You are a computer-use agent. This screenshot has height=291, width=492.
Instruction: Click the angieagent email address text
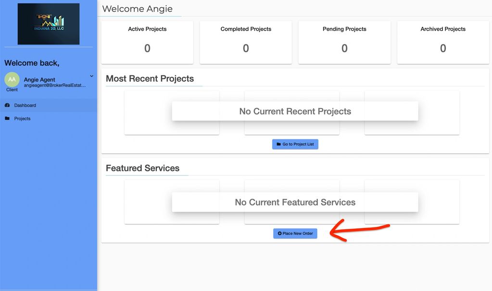point(55,85)
